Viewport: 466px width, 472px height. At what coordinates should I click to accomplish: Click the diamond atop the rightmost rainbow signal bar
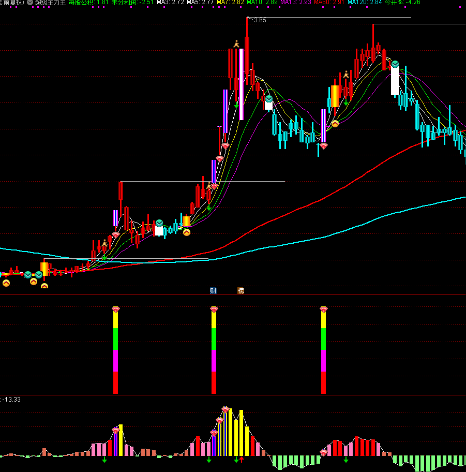[324, 309]
